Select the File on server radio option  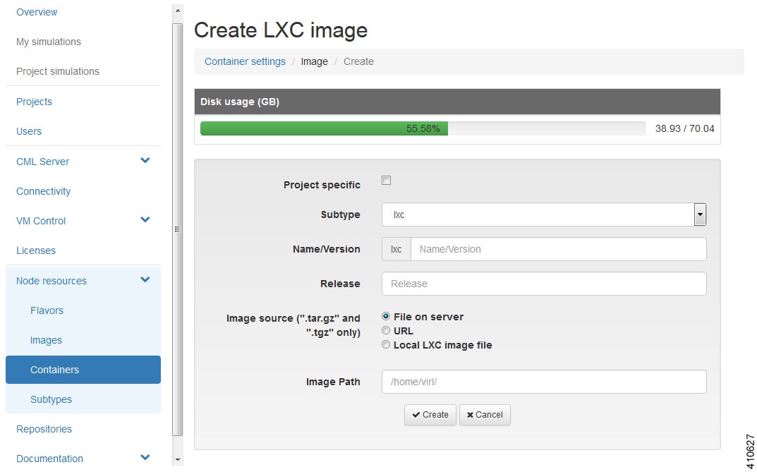(x=386, y=317)
